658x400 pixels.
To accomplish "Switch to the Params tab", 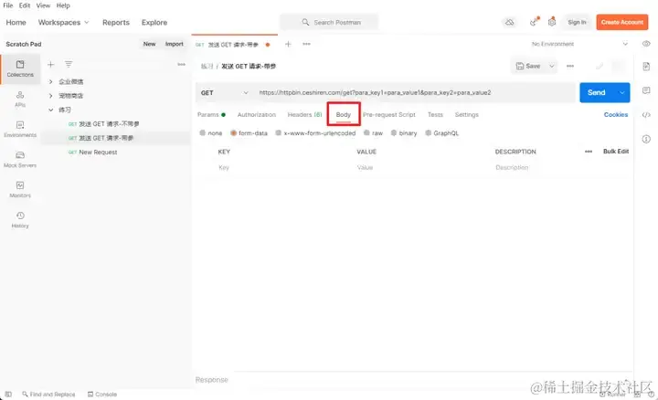I will tap(211, 114).
